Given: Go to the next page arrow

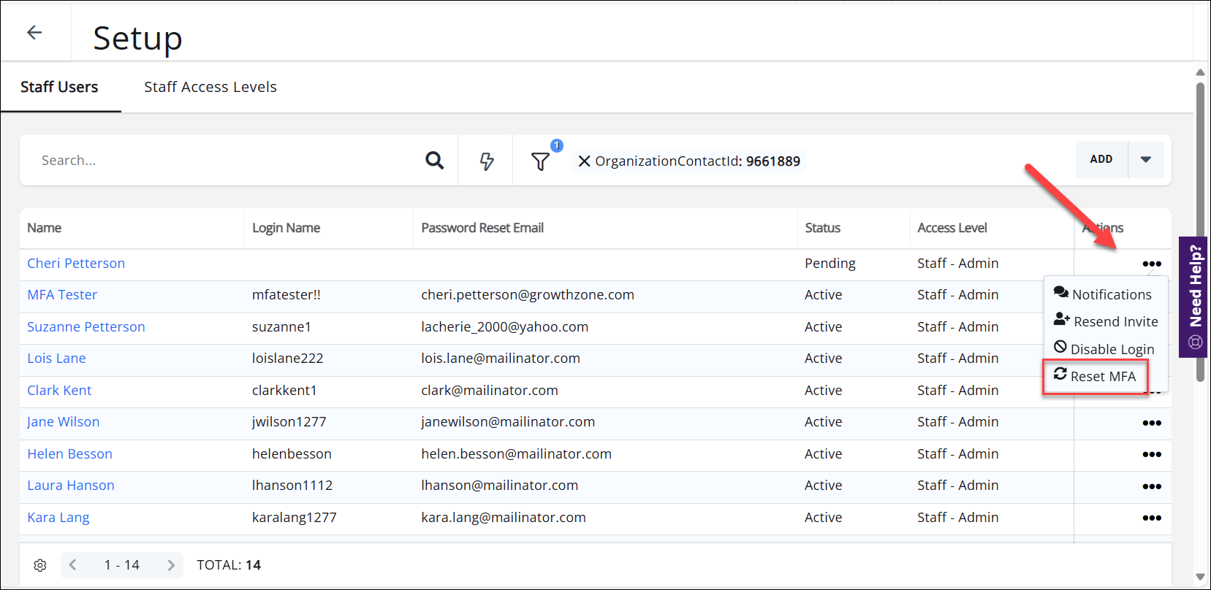Looking at the screenshot, I should 171,565.
